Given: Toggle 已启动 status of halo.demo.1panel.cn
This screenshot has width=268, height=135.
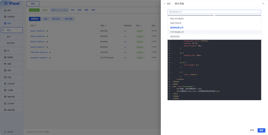Looking at the screenshot, I should coord(140,53).
